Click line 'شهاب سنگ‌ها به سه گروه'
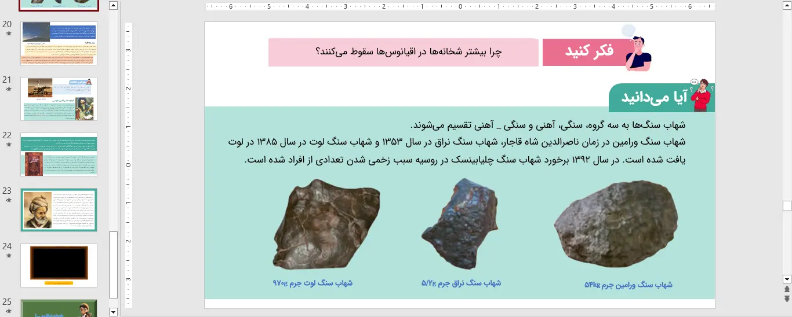792x317 pixels. click(548, 125)
